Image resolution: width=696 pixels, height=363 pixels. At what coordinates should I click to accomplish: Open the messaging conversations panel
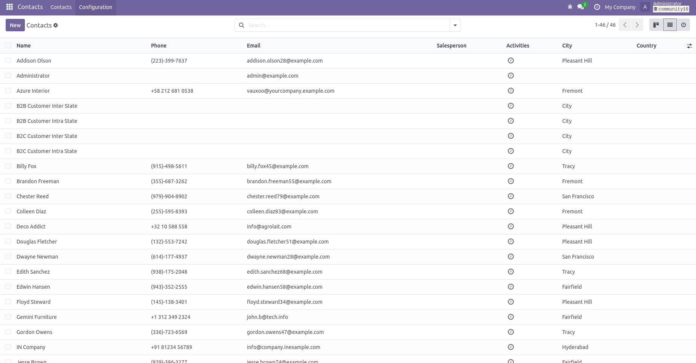coord(581,7)
